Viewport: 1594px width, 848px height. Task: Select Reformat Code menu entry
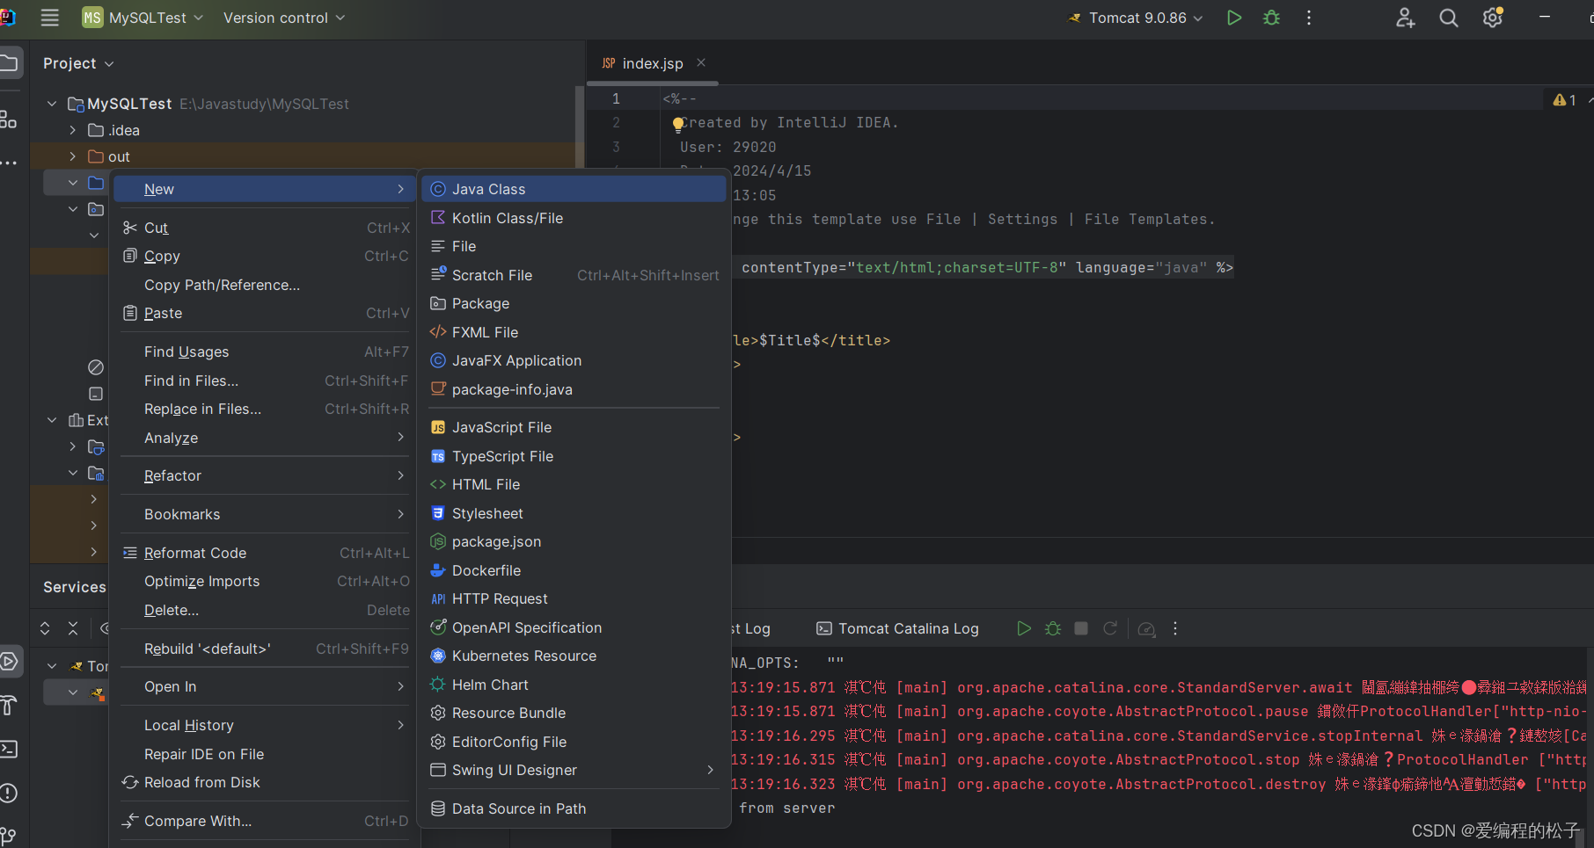(265, 553)
